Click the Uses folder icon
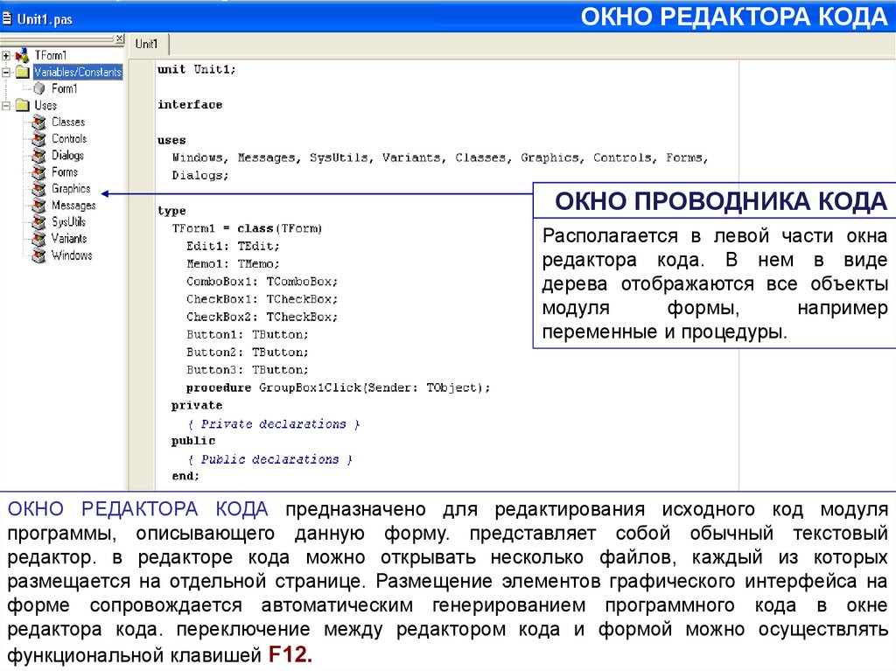Image resolution: width=896 pixels, height=671 pixels. 23,106
